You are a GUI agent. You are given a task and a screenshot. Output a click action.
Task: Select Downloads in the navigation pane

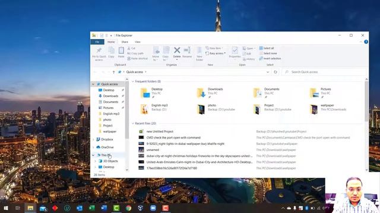[x=110, y=96]
